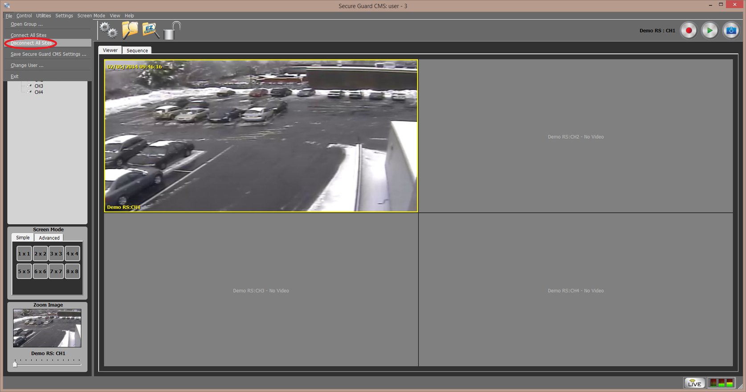The image size is (746, 392).
Task: Select the Demo RS:CH3 video pane
Action: click(261, 290)
